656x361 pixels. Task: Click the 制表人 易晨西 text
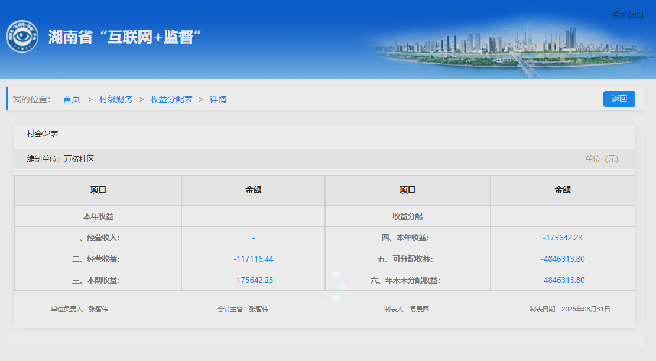pyautogui.click(x=406, y=309)
